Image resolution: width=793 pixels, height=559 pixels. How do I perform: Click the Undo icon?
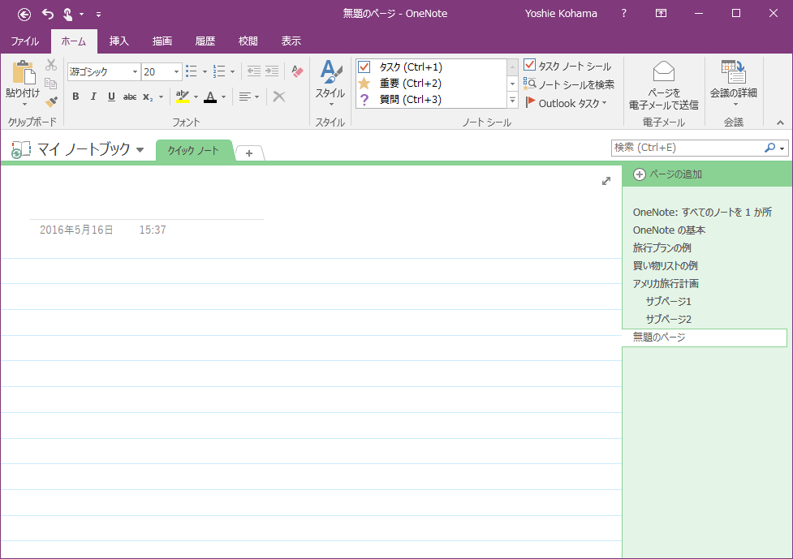(48, 14)
